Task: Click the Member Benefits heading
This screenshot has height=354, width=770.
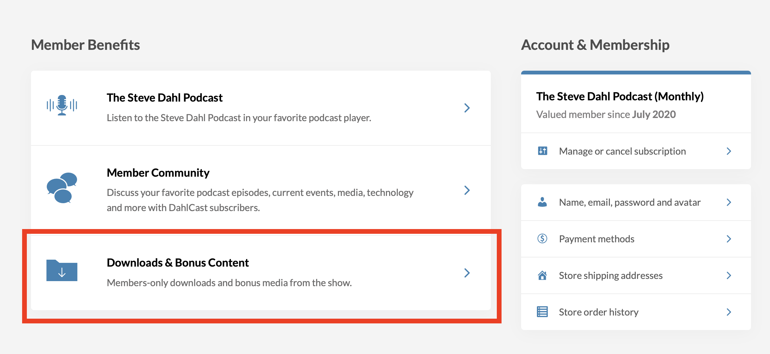Action: pyautogui.click(x=85, y=45)
